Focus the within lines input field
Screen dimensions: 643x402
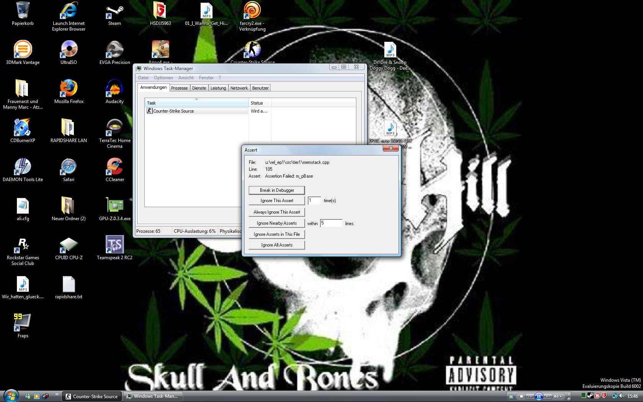click(x=331, y=223)
